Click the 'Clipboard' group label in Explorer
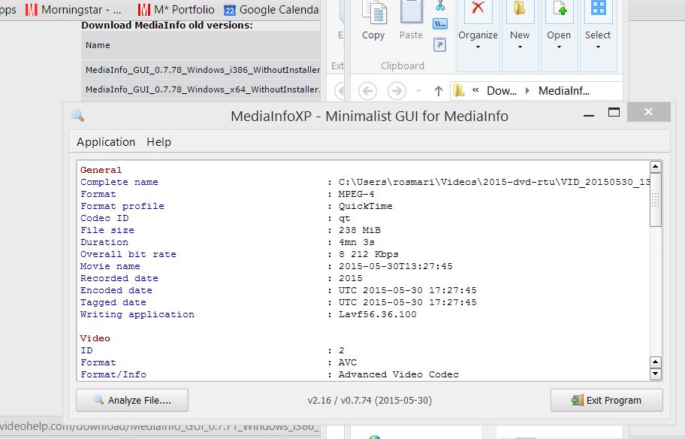Image resolution: width=685 pixels, height=439 pixels. pos(403,65)
